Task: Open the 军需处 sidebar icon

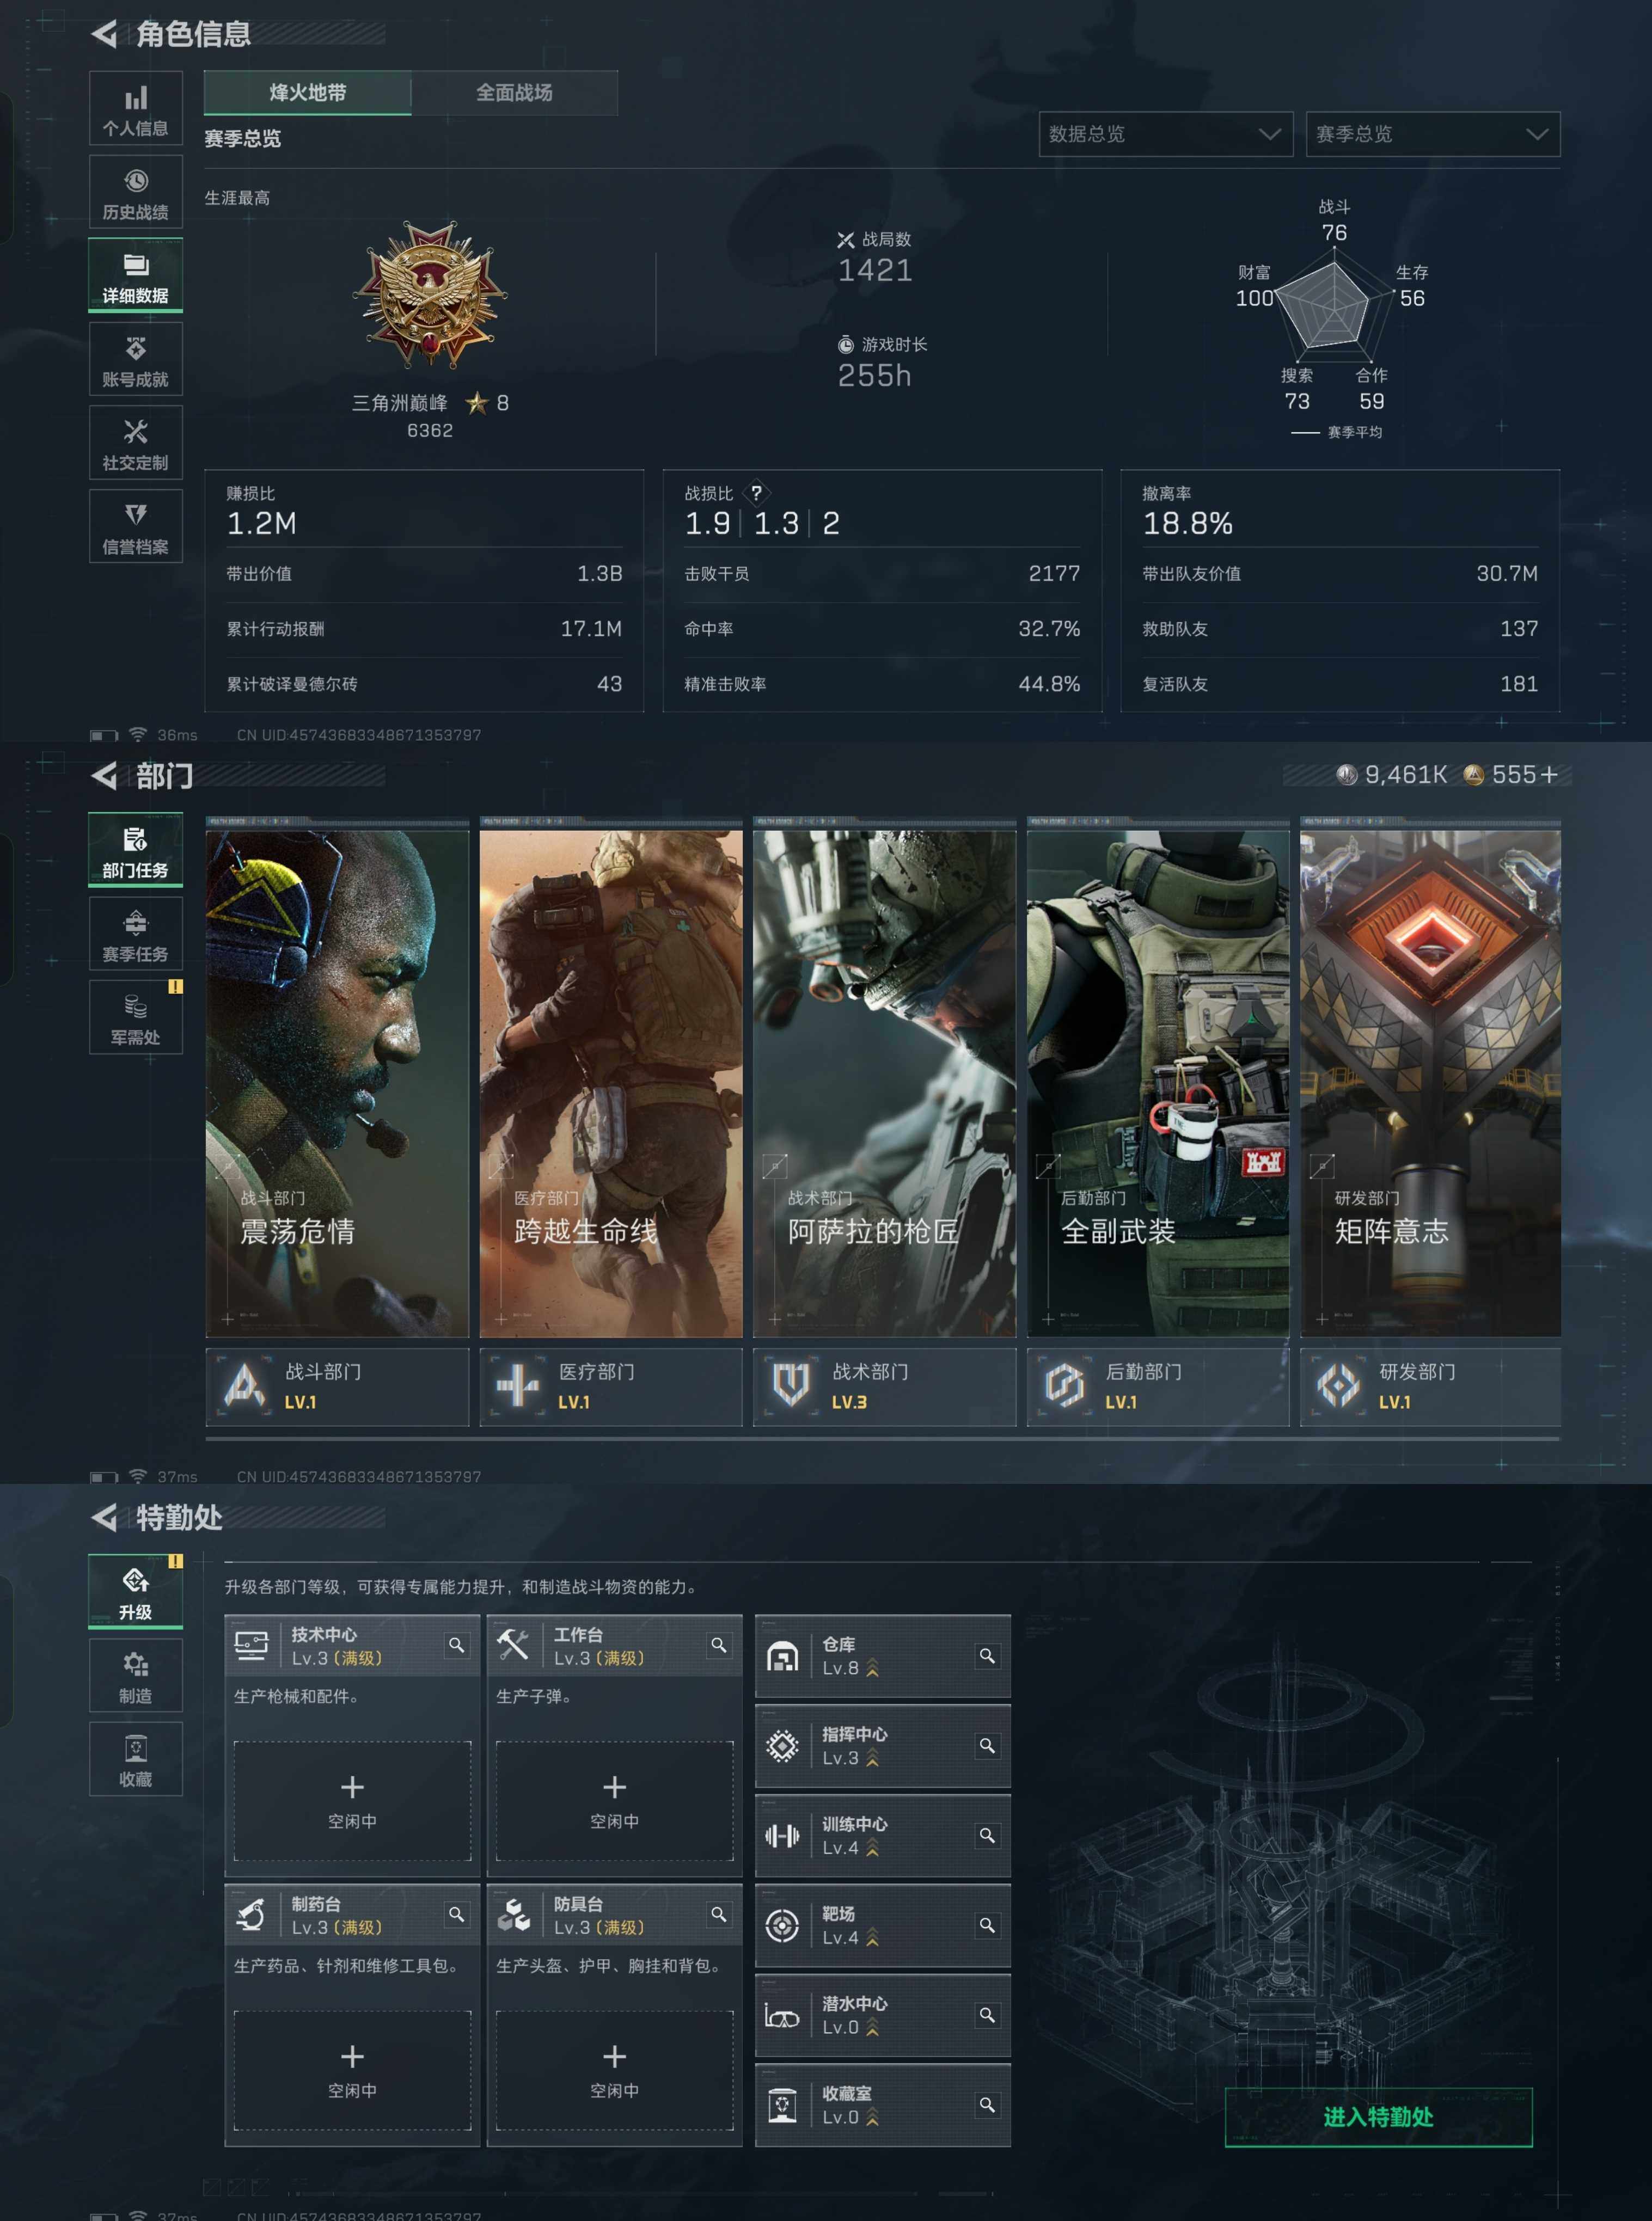Action: [x=135, y=1017]
